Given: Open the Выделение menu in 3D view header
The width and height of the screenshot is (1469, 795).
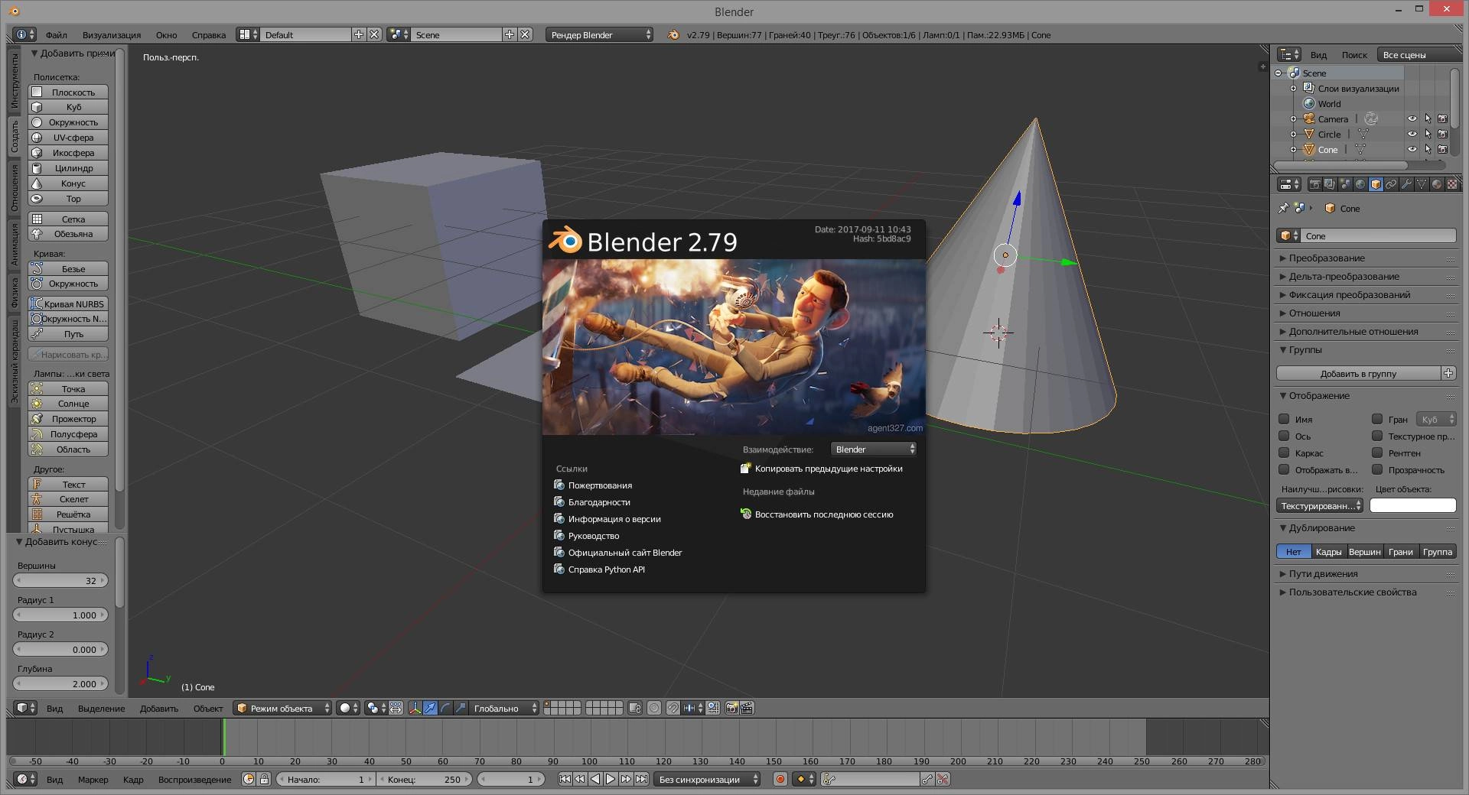Looking at the screenshot, I should 101,709.
